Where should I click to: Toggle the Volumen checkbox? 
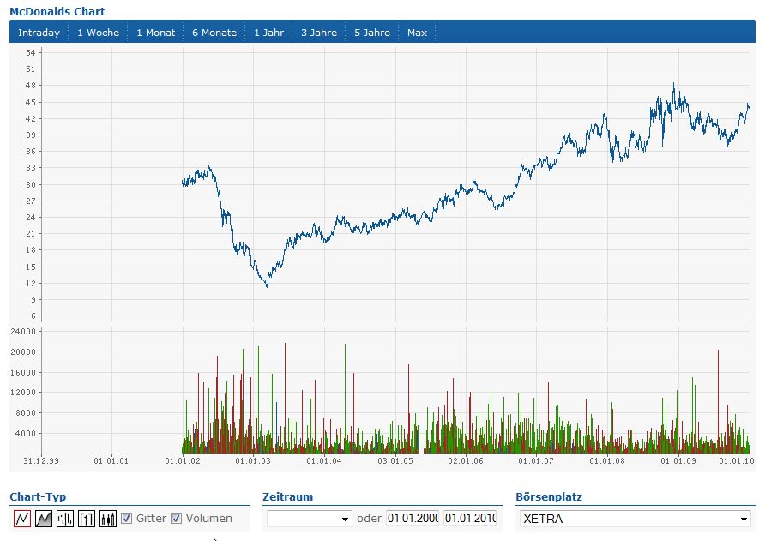pyautogui.click(x=176, y=518)
